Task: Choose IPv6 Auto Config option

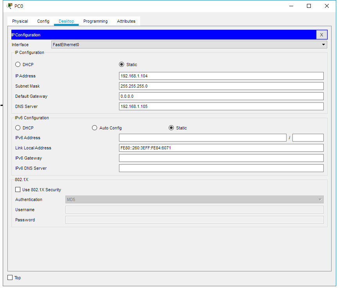Action: [95, 128]
